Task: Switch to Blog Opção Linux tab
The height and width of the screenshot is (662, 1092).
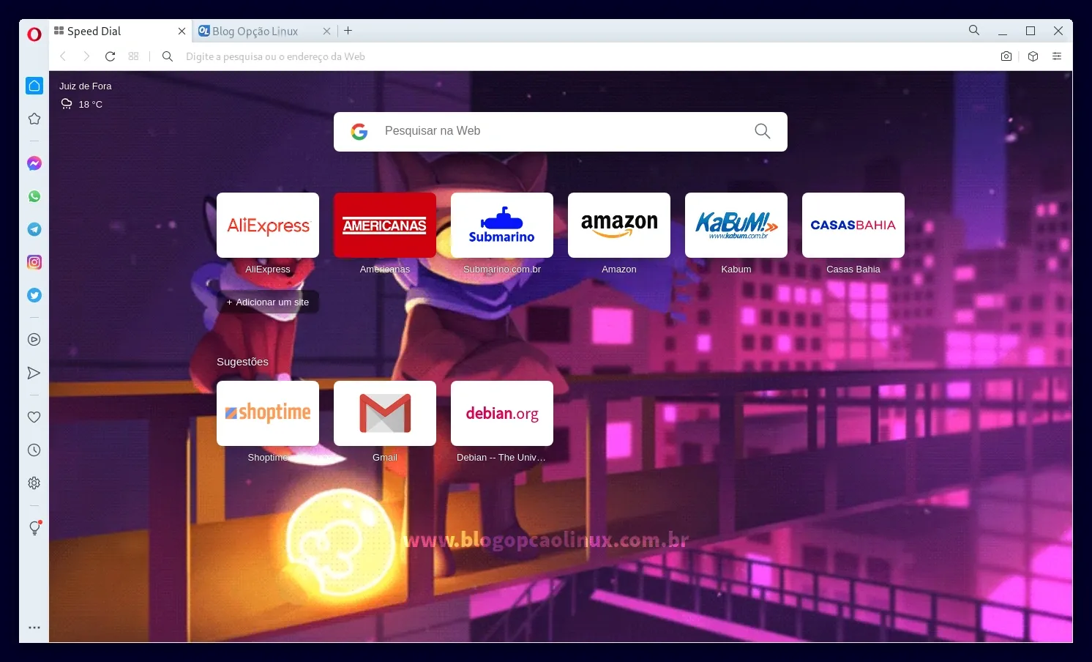Action: coord(265,31)
